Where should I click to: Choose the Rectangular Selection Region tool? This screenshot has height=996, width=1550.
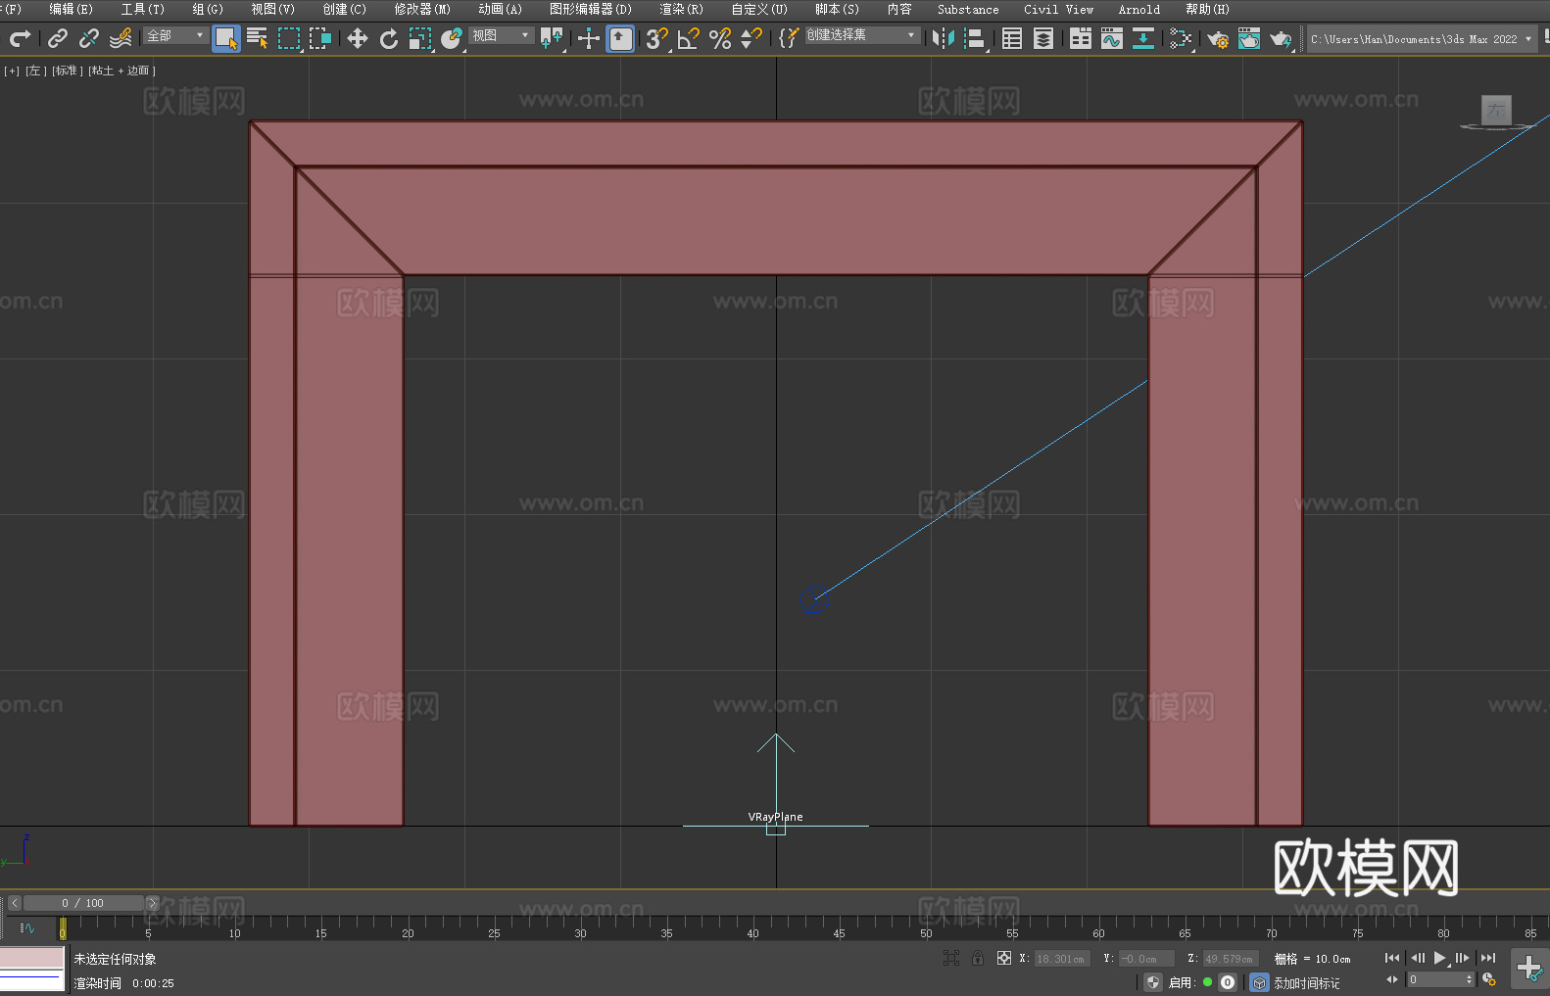(x=289, y=38)
